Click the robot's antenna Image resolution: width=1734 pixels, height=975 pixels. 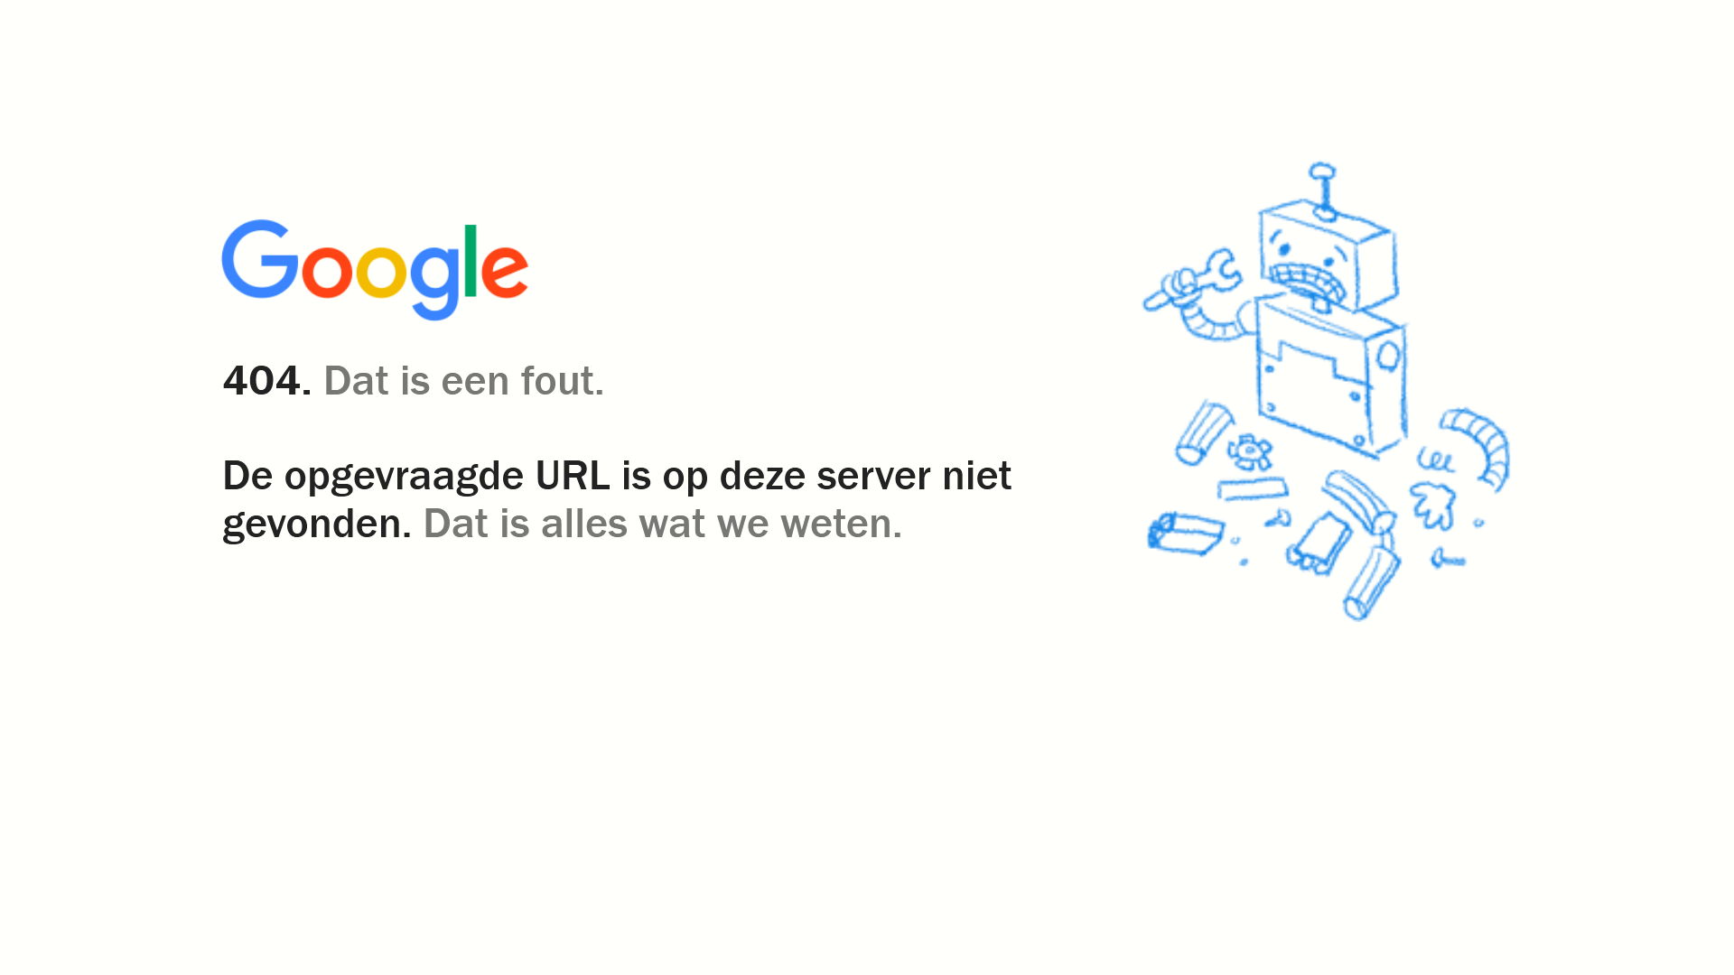coord(1323,191)
